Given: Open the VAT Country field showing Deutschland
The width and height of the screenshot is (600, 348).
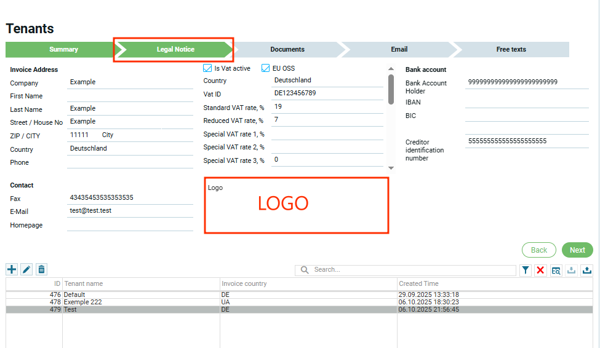Looking at the screenshot, I should point(326,81).
